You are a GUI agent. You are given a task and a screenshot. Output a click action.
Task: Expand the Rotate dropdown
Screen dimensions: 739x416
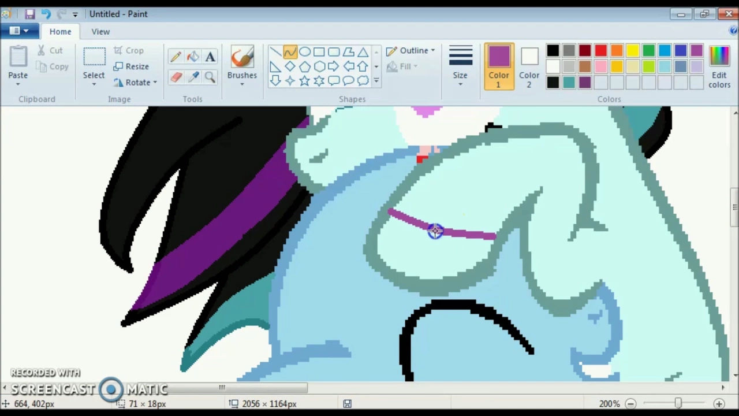[155, 83]
